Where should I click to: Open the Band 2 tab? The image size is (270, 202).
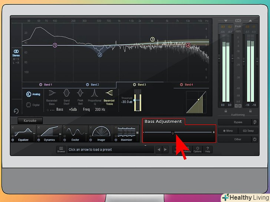[92, 84]
